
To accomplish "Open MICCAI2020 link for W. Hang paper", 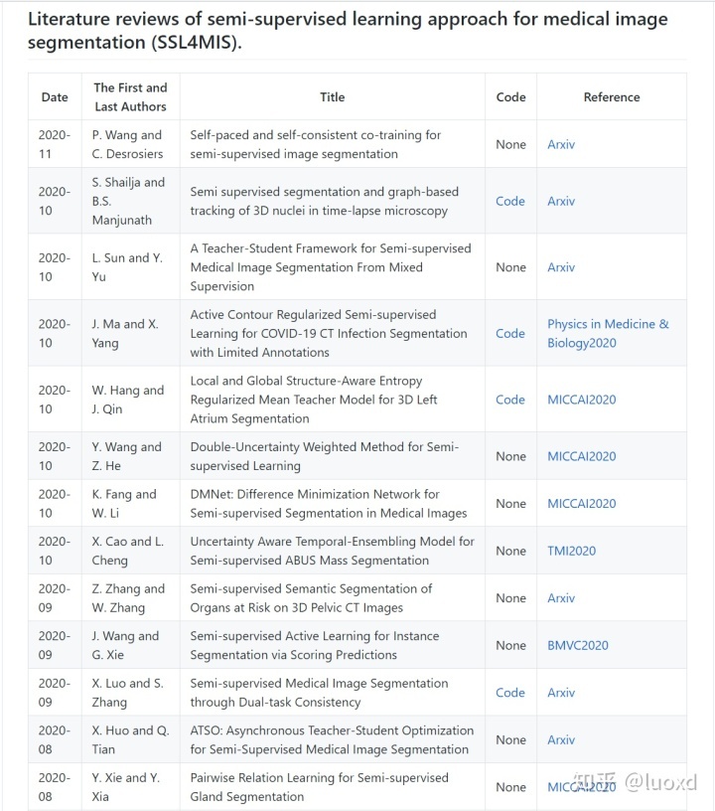I will [x=581, y=400].
